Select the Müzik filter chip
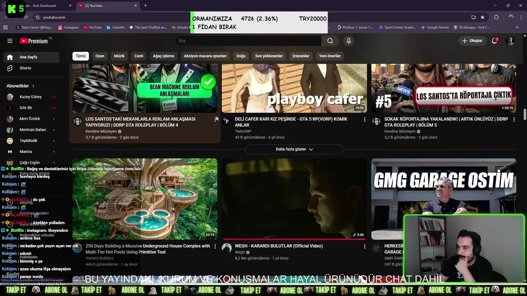 coord(119,56)
